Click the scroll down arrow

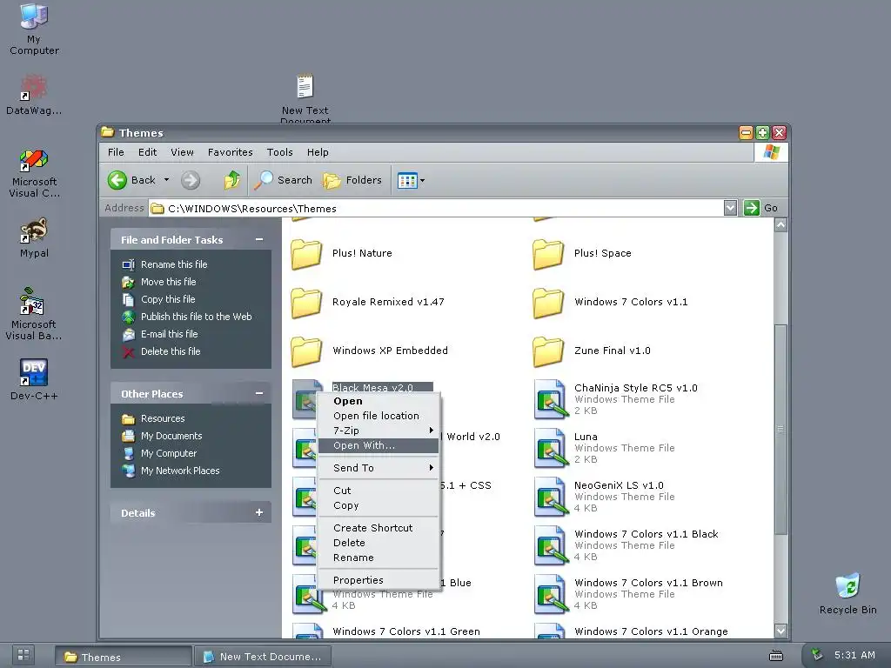(x=780, y=631)
